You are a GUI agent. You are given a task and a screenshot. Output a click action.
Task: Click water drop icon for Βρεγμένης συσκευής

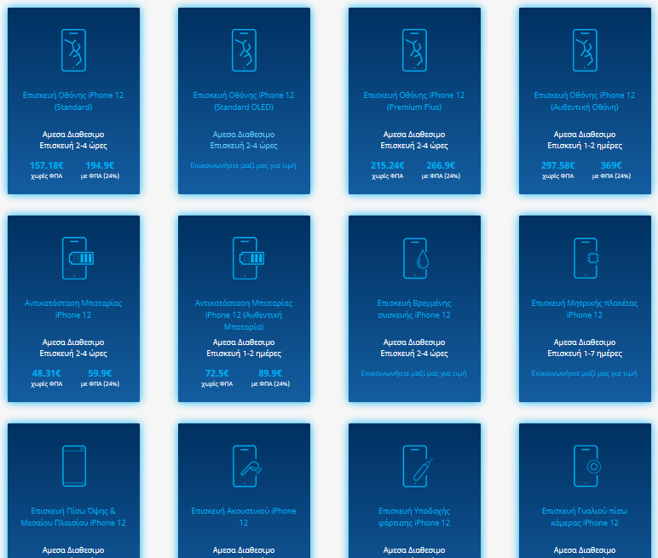(x=415, y=258)
